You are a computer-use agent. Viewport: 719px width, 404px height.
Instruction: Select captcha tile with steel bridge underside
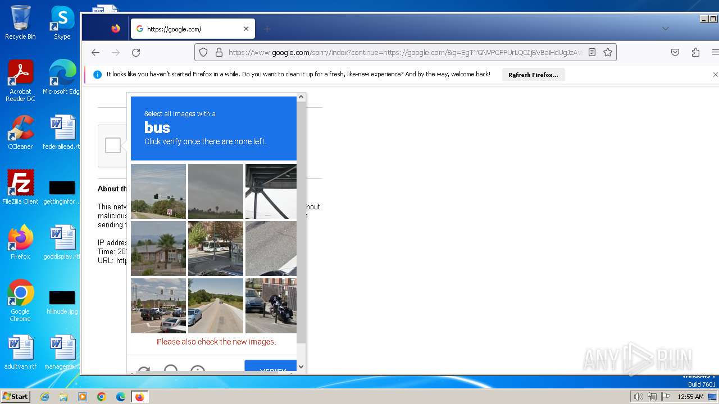coord(271,191)
